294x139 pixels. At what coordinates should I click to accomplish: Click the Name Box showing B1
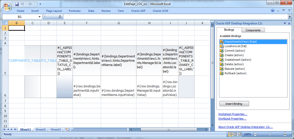coord(20,17)
